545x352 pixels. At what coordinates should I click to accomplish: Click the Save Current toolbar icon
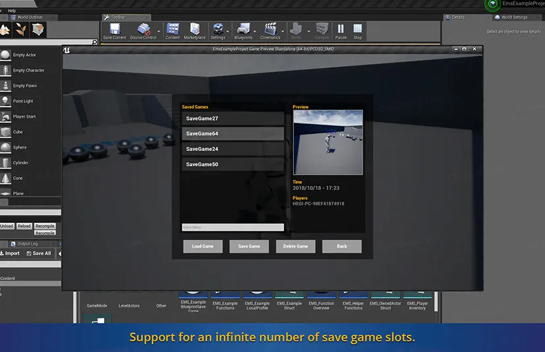pos(115,31)
